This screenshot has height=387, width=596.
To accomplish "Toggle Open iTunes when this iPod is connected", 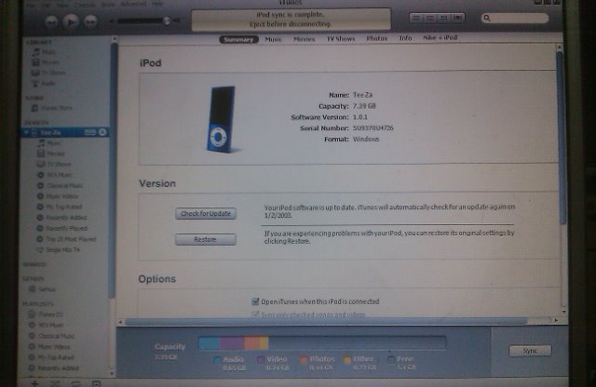I will point(256,301).
